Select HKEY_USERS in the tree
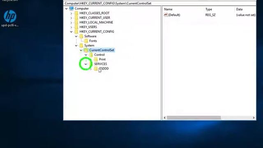The width and height of the screenshot is (263, 148). point(88,27)
